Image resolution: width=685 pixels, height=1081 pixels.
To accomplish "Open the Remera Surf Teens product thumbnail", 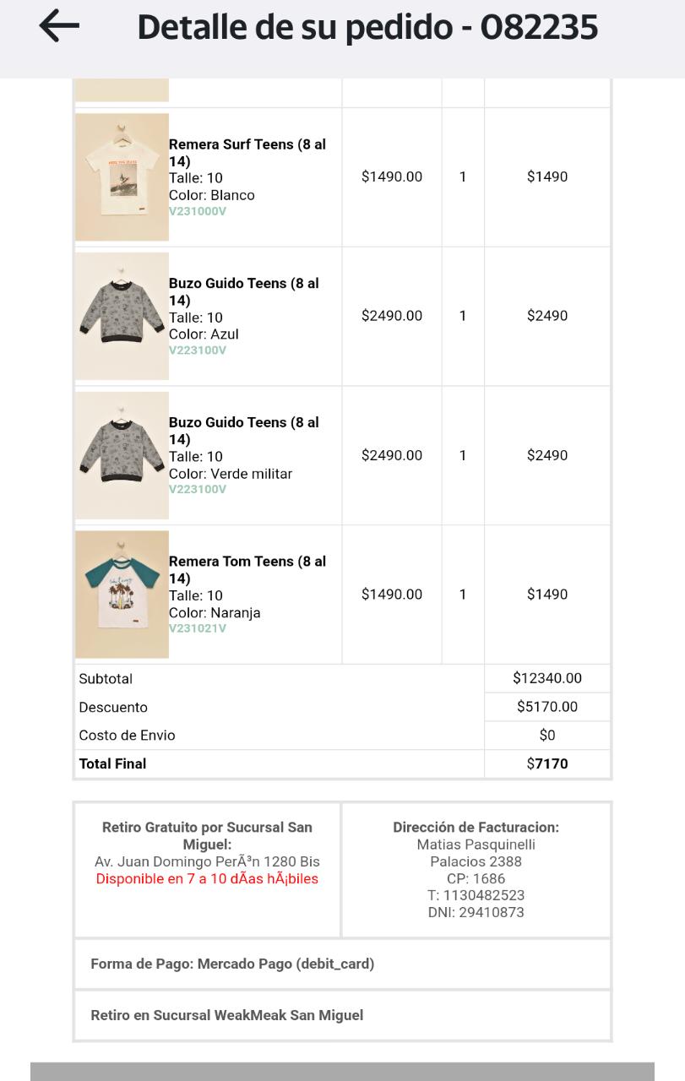I will click(x=122, y=177).
